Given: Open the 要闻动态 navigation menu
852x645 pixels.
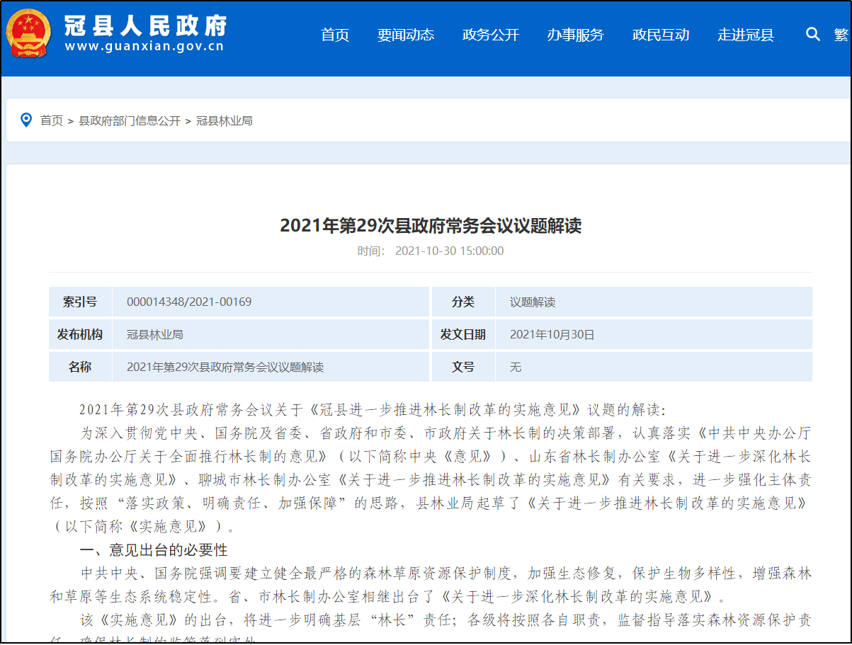Looking at the screenshot, I should coord(406,35).
